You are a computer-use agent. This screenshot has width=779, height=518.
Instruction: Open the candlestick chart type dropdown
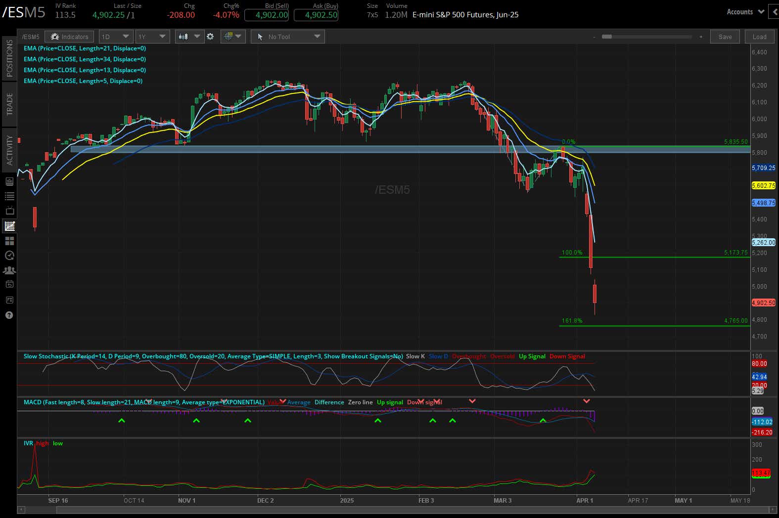(x=189, y=37)
